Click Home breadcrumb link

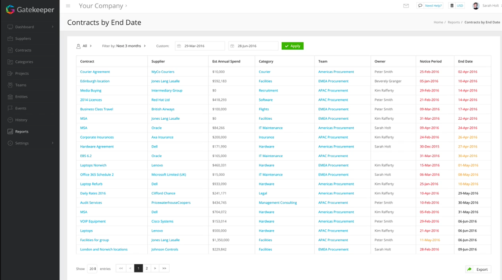438,22
